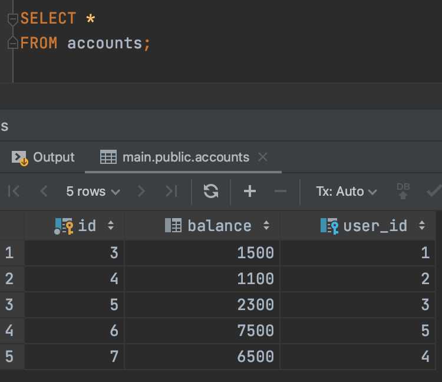Open the Tx: Auto transaction mode dropdown
Screen dimensions: 442x382
tap(346, 191)
